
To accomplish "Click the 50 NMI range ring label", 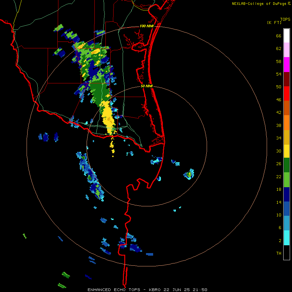I will (147, 86).
